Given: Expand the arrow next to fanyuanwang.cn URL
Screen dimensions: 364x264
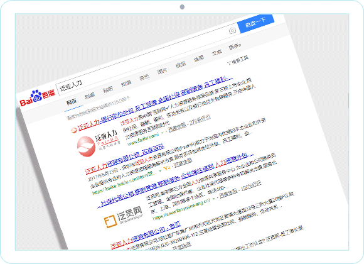Looking at the screenshot, I should [x=213, y=199].
